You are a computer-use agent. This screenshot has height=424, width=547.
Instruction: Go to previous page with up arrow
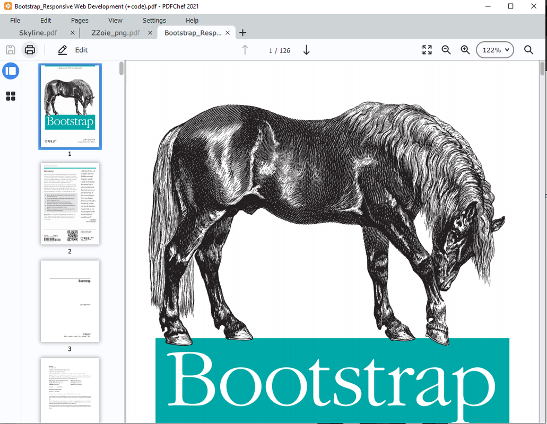pos(245,50)
